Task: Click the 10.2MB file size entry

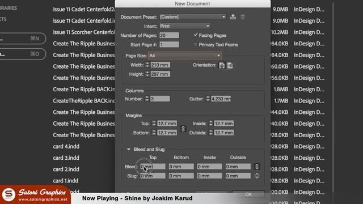Action: pos(280,32)
